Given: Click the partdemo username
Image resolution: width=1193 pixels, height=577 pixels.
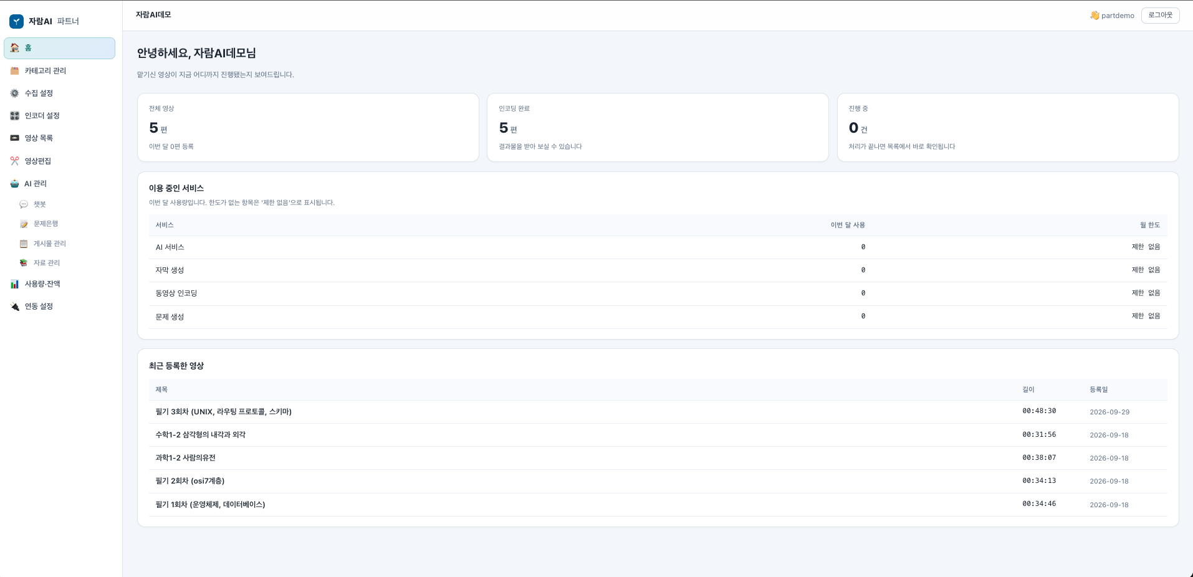Looking at the screenshot, I should [x=1118, y=16].
